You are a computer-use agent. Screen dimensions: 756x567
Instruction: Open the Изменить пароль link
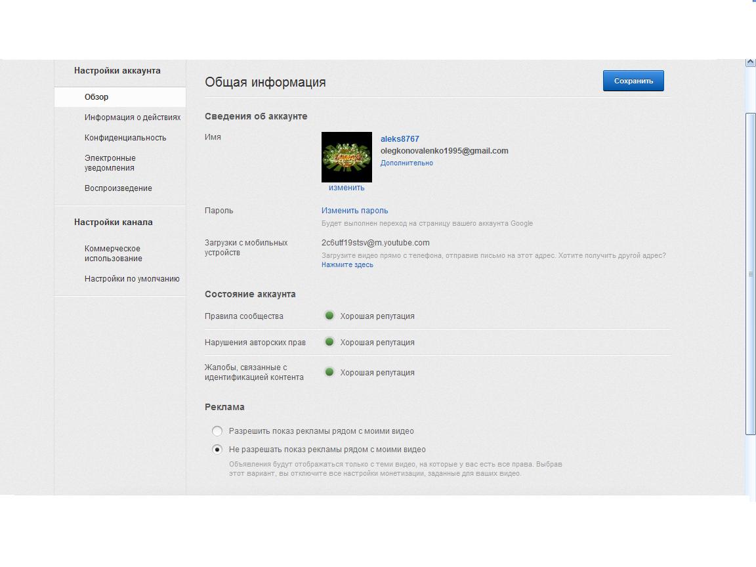click(354, 211)
